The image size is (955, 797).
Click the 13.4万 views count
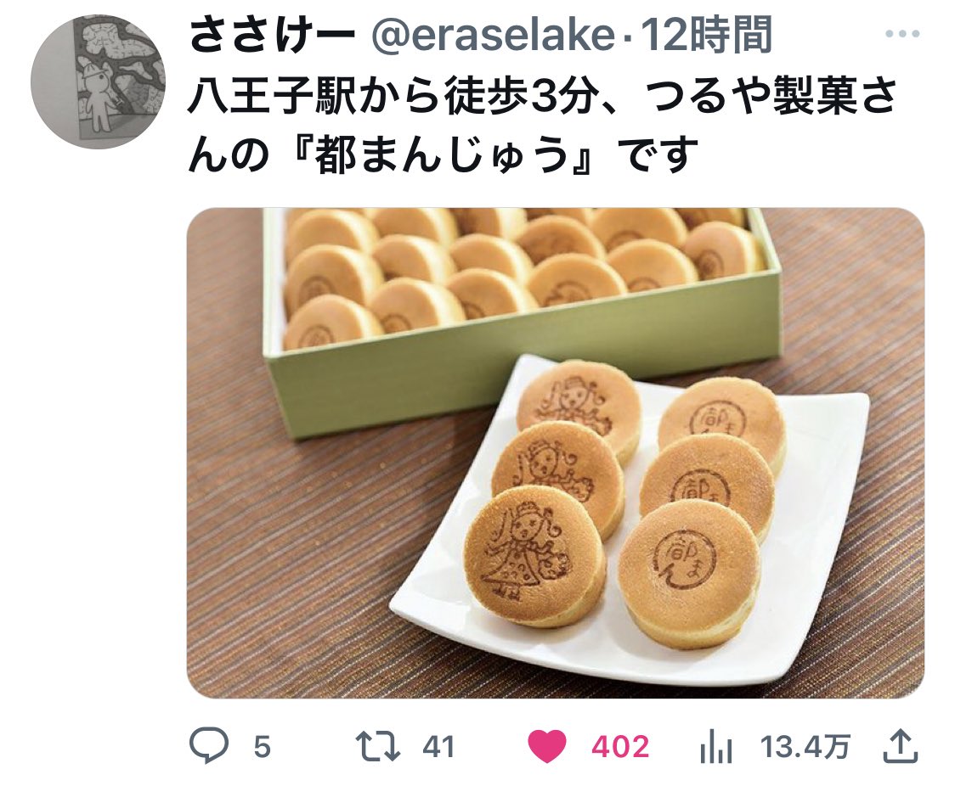[805, 747]
